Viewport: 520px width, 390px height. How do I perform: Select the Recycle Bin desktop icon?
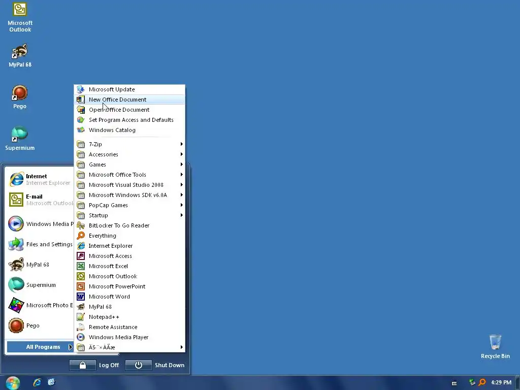pyautogui.click(x=495, y=347)
